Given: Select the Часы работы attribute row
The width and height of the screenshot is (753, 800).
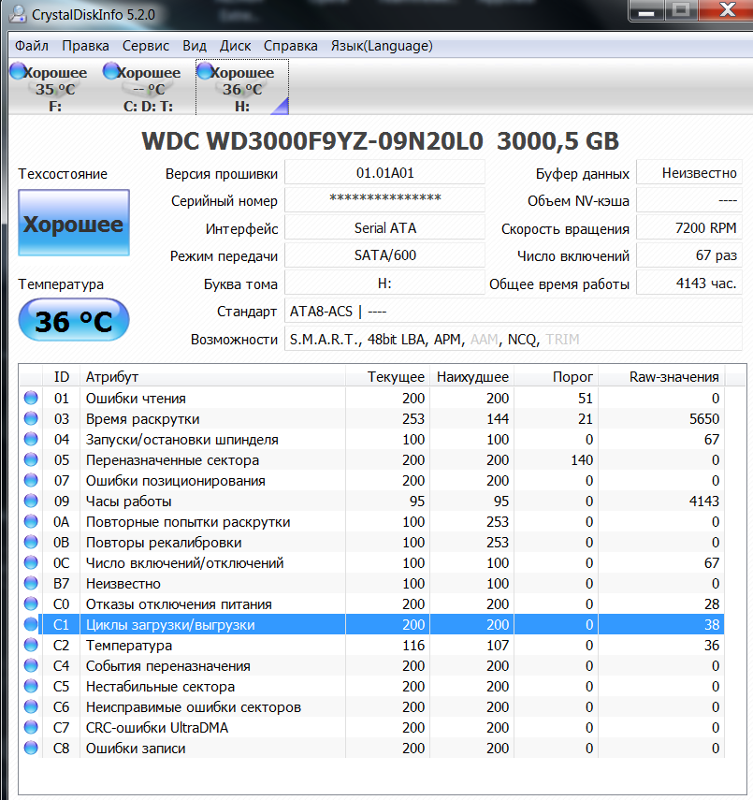Looking at the screenshot, I should pyautogui.click(x=372, y=501).
